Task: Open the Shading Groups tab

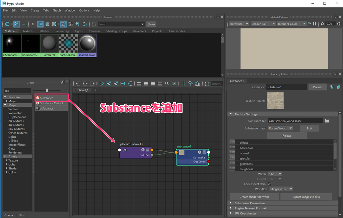Action: [x=117, y=31]
